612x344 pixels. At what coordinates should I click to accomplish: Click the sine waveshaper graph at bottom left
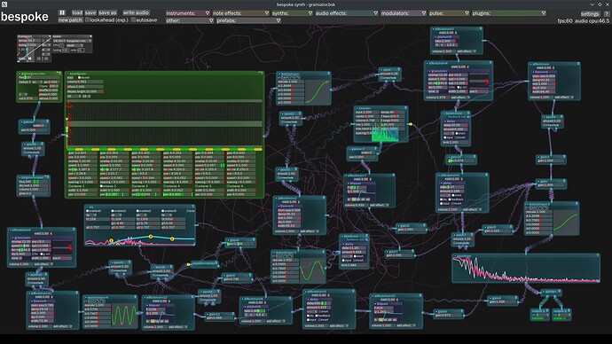click(123, 315)
